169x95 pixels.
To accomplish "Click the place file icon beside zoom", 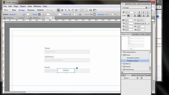I will [x=90, y=10].
